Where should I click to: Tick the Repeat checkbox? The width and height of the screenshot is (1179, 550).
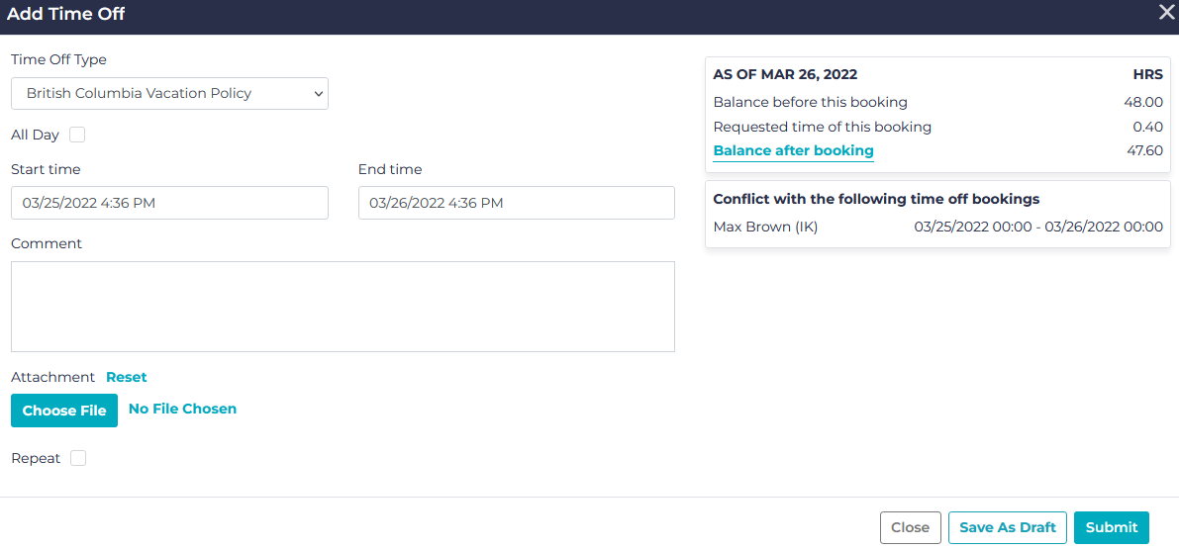pyautogui.click(x=78, y=458)
